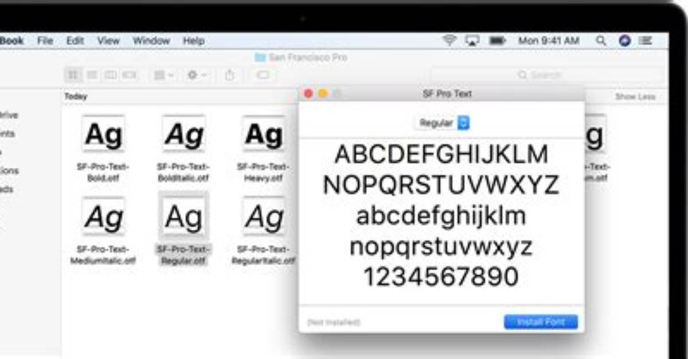Click the Siri icon in menu bar
The height and width of the screenshot is (359, 688).
(x=625, y=41)
